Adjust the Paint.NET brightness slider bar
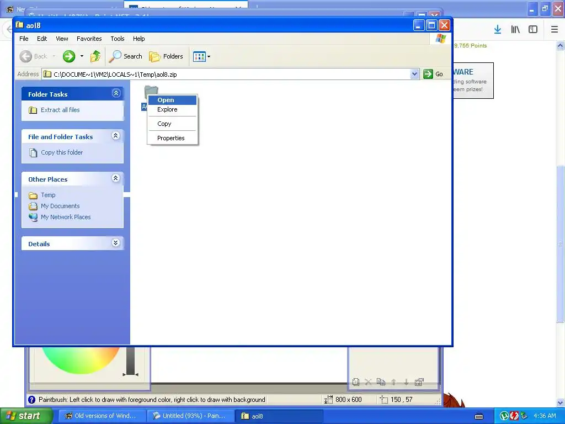The image size is (565, 424). tap(130, 361)
